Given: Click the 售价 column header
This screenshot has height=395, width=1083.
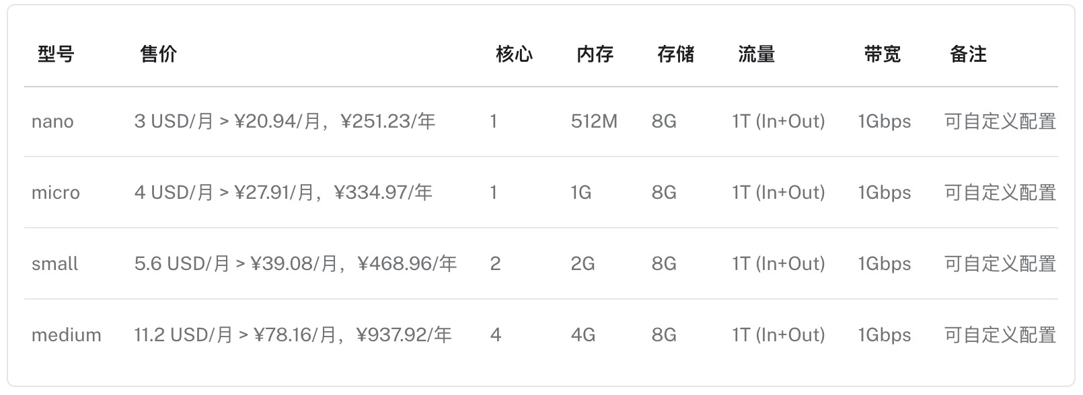Looking at the screenshot, I should click(x=159, y=54).
